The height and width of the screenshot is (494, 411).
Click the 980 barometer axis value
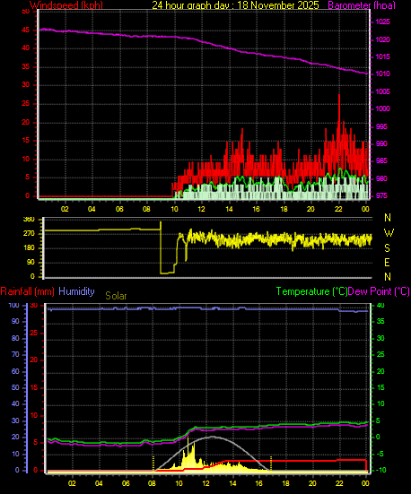(x=381, y=178)
